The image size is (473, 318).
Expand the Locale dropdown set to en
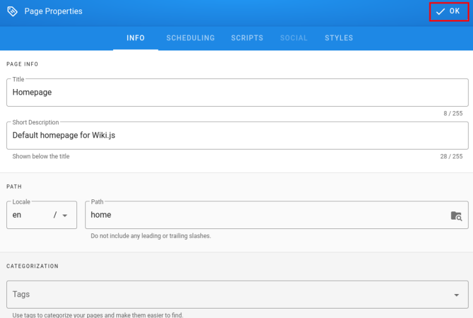pyautogui.click(x=42, y=215)
